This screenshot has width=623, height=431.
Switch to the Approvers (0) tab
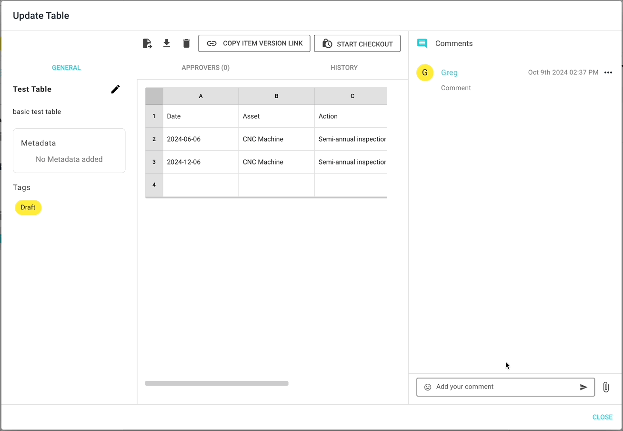[205, 68]
